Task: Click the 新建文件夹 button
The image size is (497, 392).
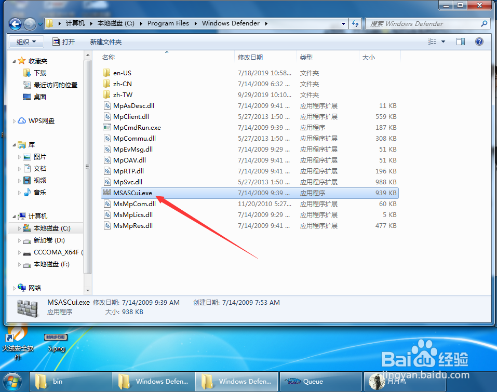Action: (x=106, y=42)
